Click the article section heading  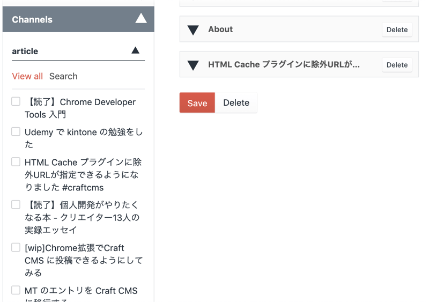point(25,51)
